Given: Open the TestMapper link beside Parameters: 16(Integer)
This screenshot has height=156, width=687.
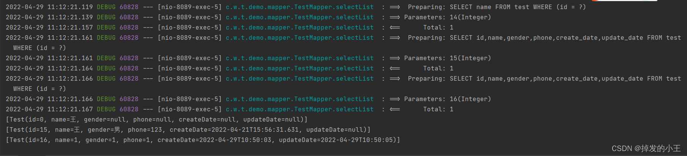Looking at the screenshot, I should pos(299,99).
